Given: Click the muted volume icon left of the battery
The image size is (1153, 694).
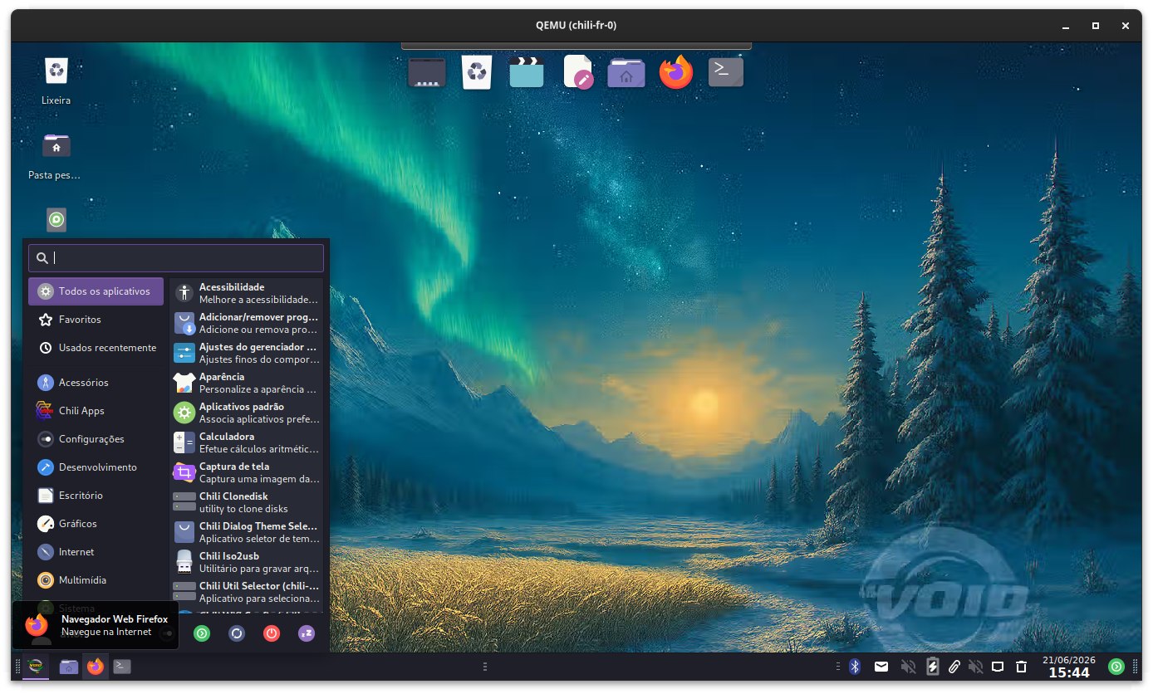Looking at the screenshot, I should [x=908, y=667].
